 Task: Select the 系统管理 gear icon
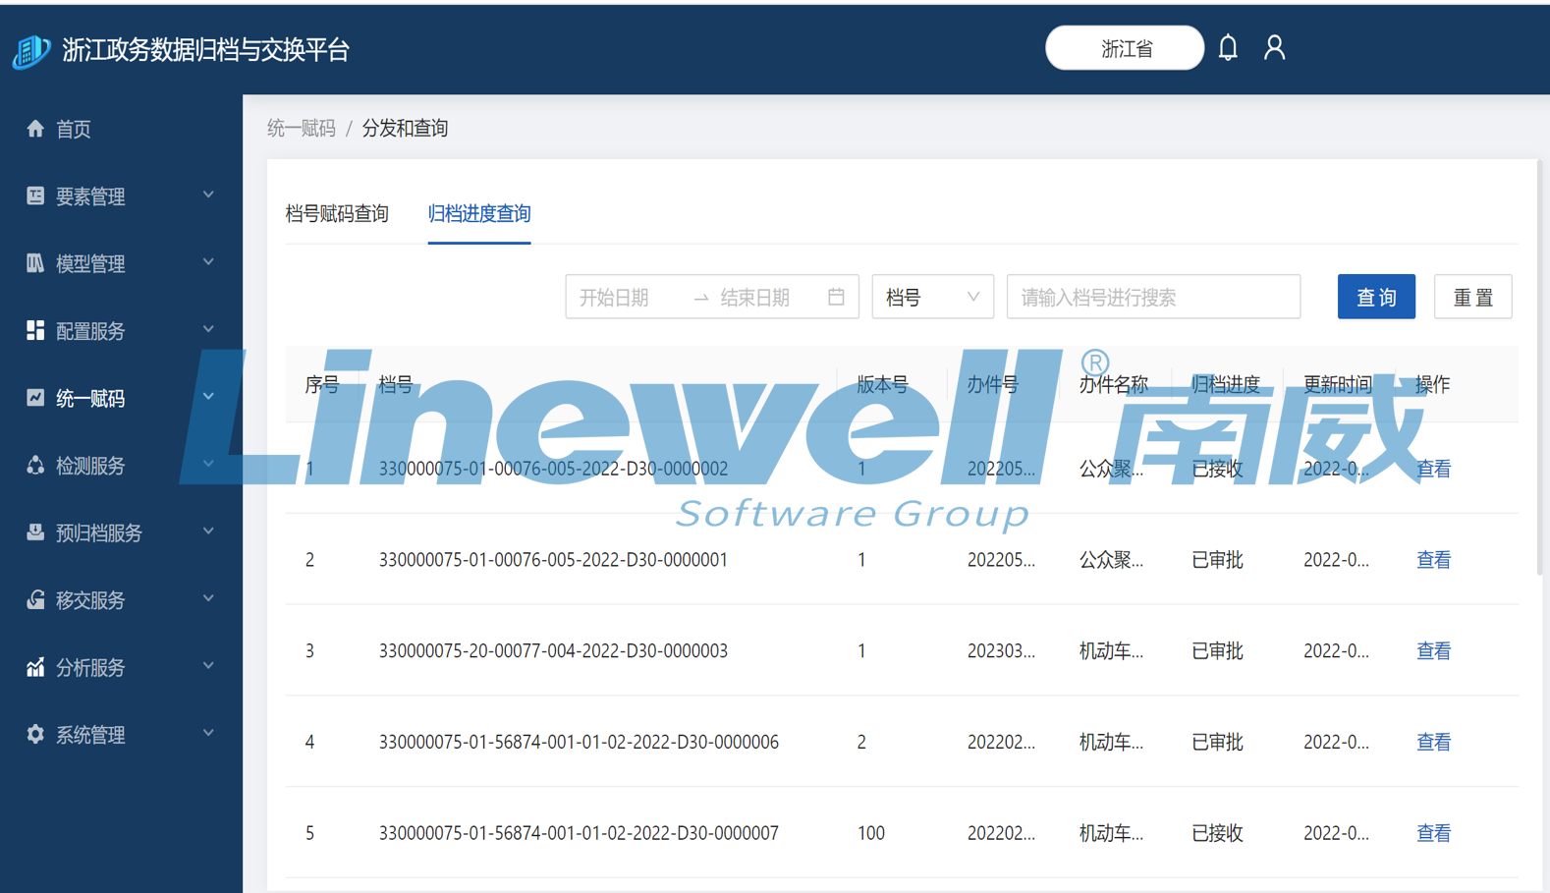coord(35,734)
